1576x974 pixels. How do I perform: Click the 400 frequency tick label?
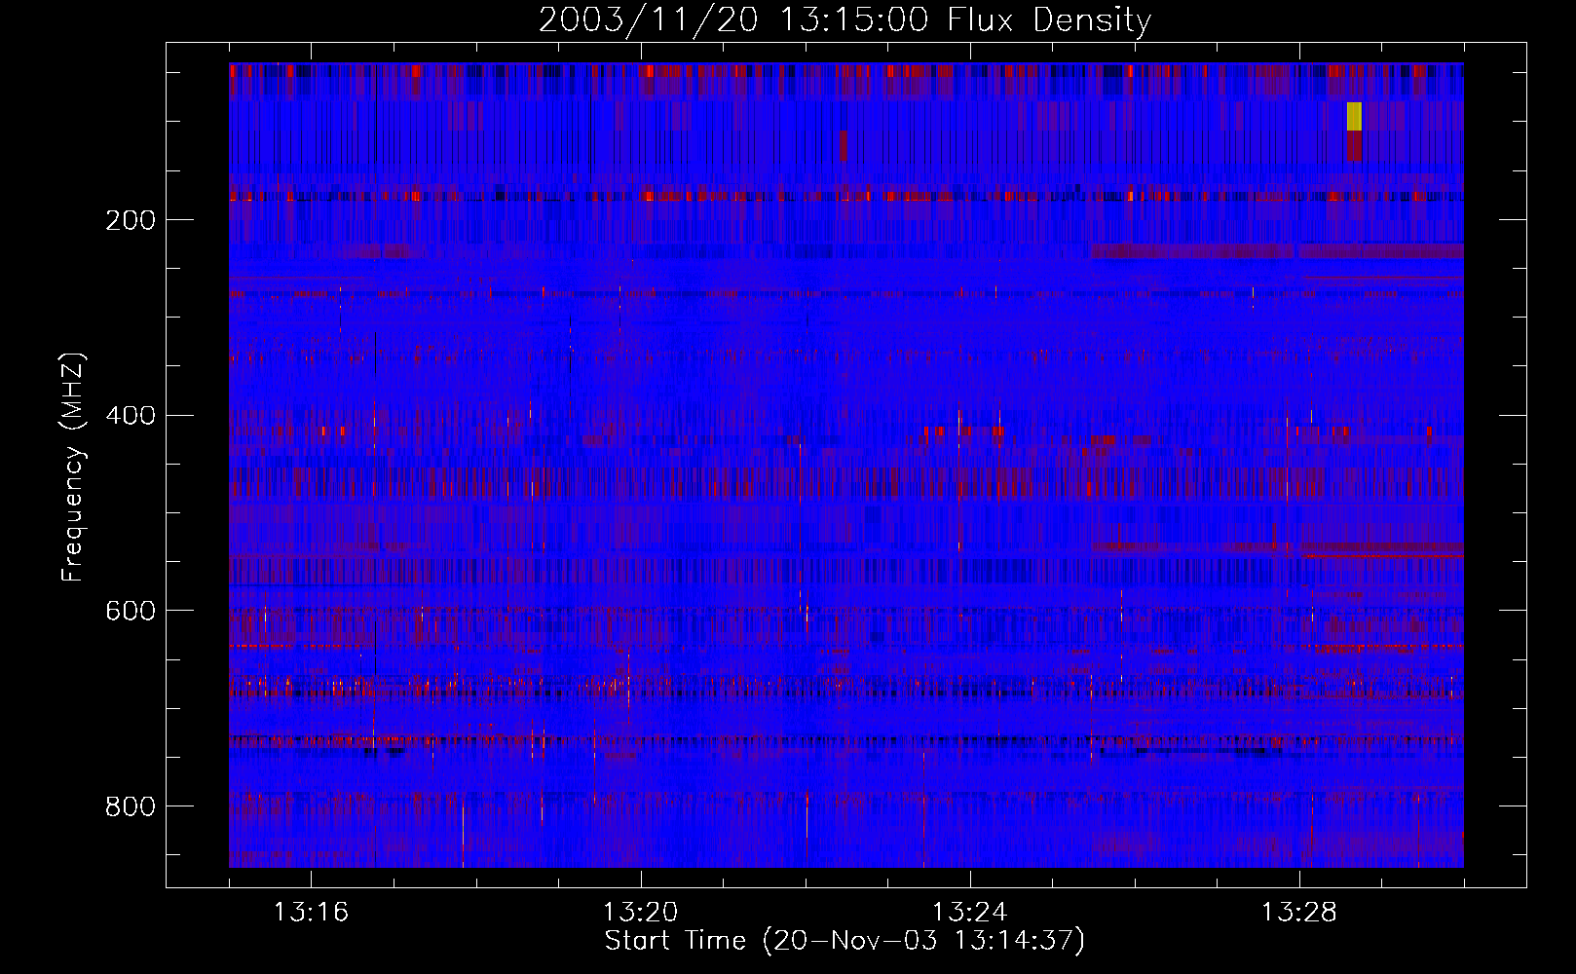[131, 416]
